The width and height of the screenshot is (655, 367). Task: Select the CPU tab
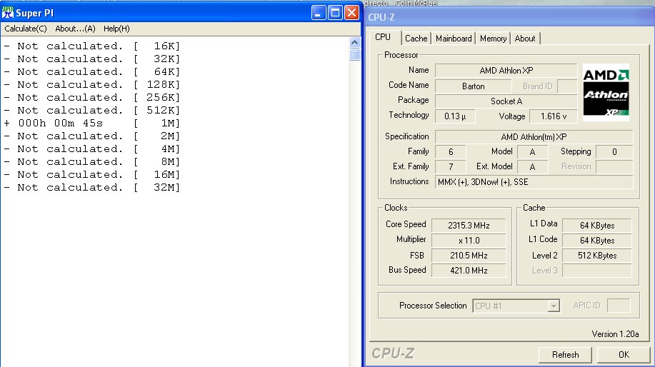pyautogui.click(x=383, y=37)
